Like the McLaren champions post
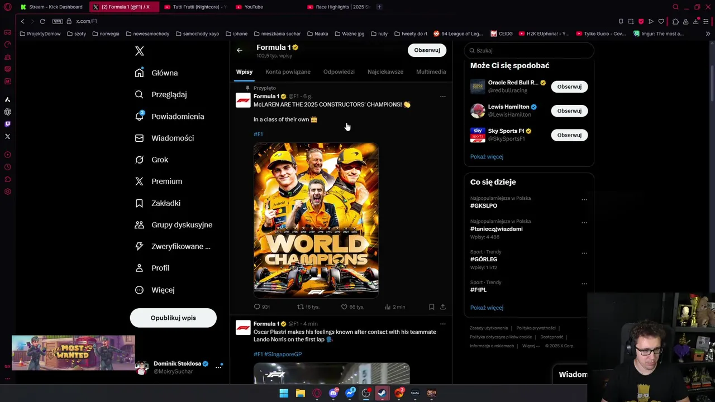715x402 pixels. tap(352, 307)
